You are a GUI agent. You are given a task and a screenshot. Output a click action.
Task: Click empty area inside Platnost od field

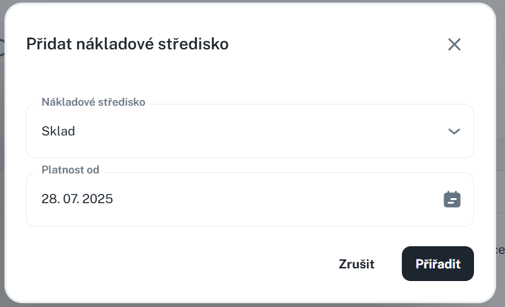(x=285, y=199)
